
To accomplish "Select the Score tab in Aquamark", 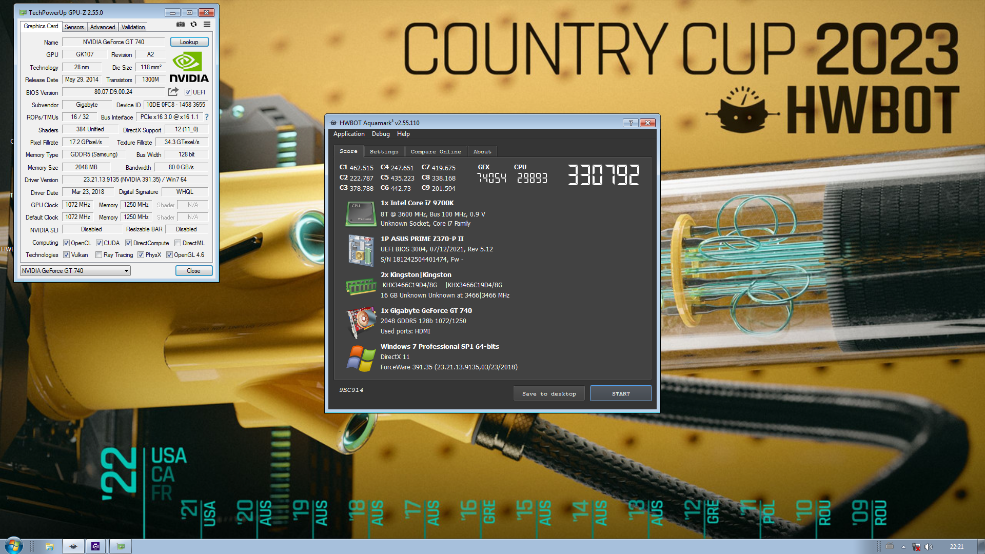I will point(348,151).
